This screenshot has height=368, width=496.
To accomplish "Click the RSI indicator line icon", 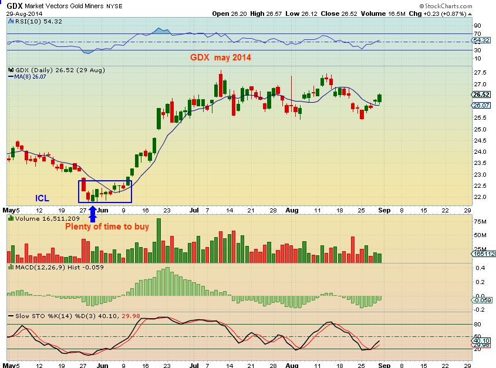I will [11, 22].
